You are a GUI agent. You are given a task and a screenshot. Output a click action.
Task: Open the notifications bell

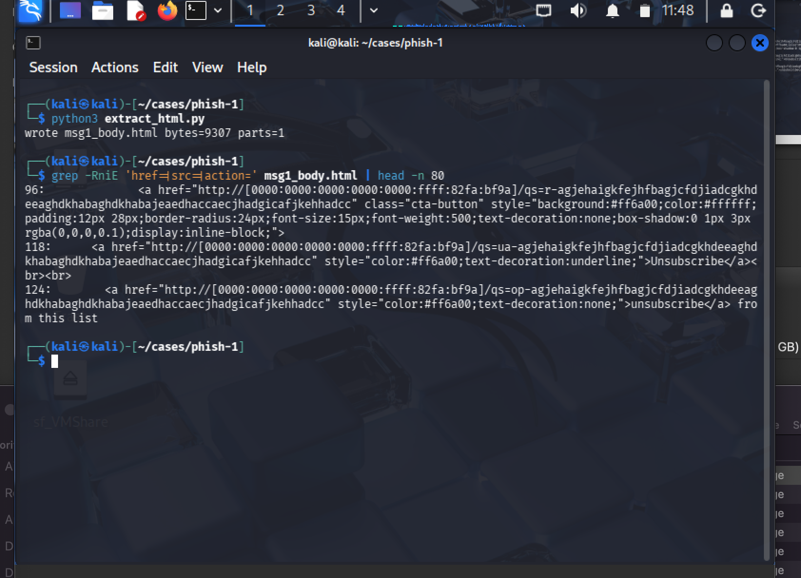tap(612, 10)
